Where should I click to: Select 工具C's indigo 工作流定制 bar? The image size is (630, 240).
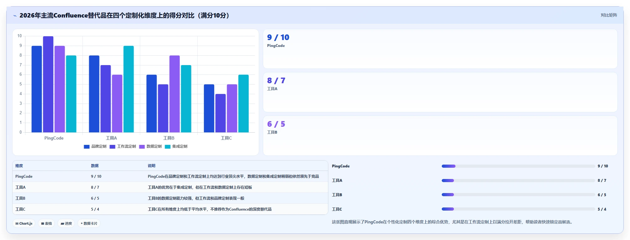pyautogui.click(x=221, y=113)
